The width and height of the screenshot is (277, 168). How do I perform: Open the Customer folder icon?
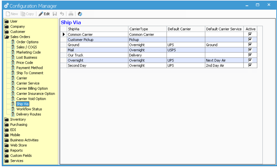coord(7,32)
